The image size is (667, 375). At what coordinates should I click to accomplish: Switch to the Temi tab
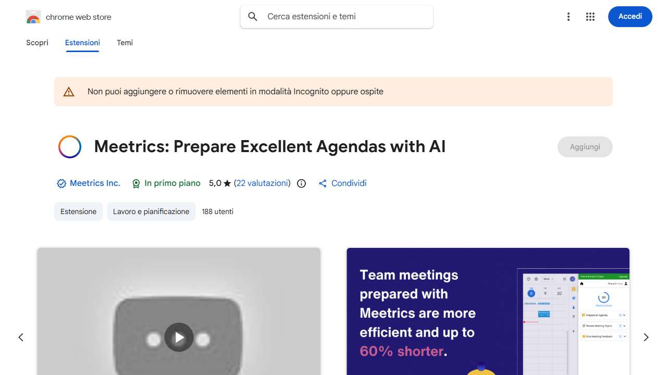(125, 43)
